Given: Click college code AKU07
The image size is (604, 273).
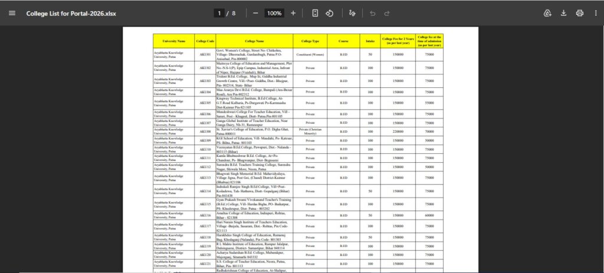Looking at the screenshot, I should click(205, 123).
